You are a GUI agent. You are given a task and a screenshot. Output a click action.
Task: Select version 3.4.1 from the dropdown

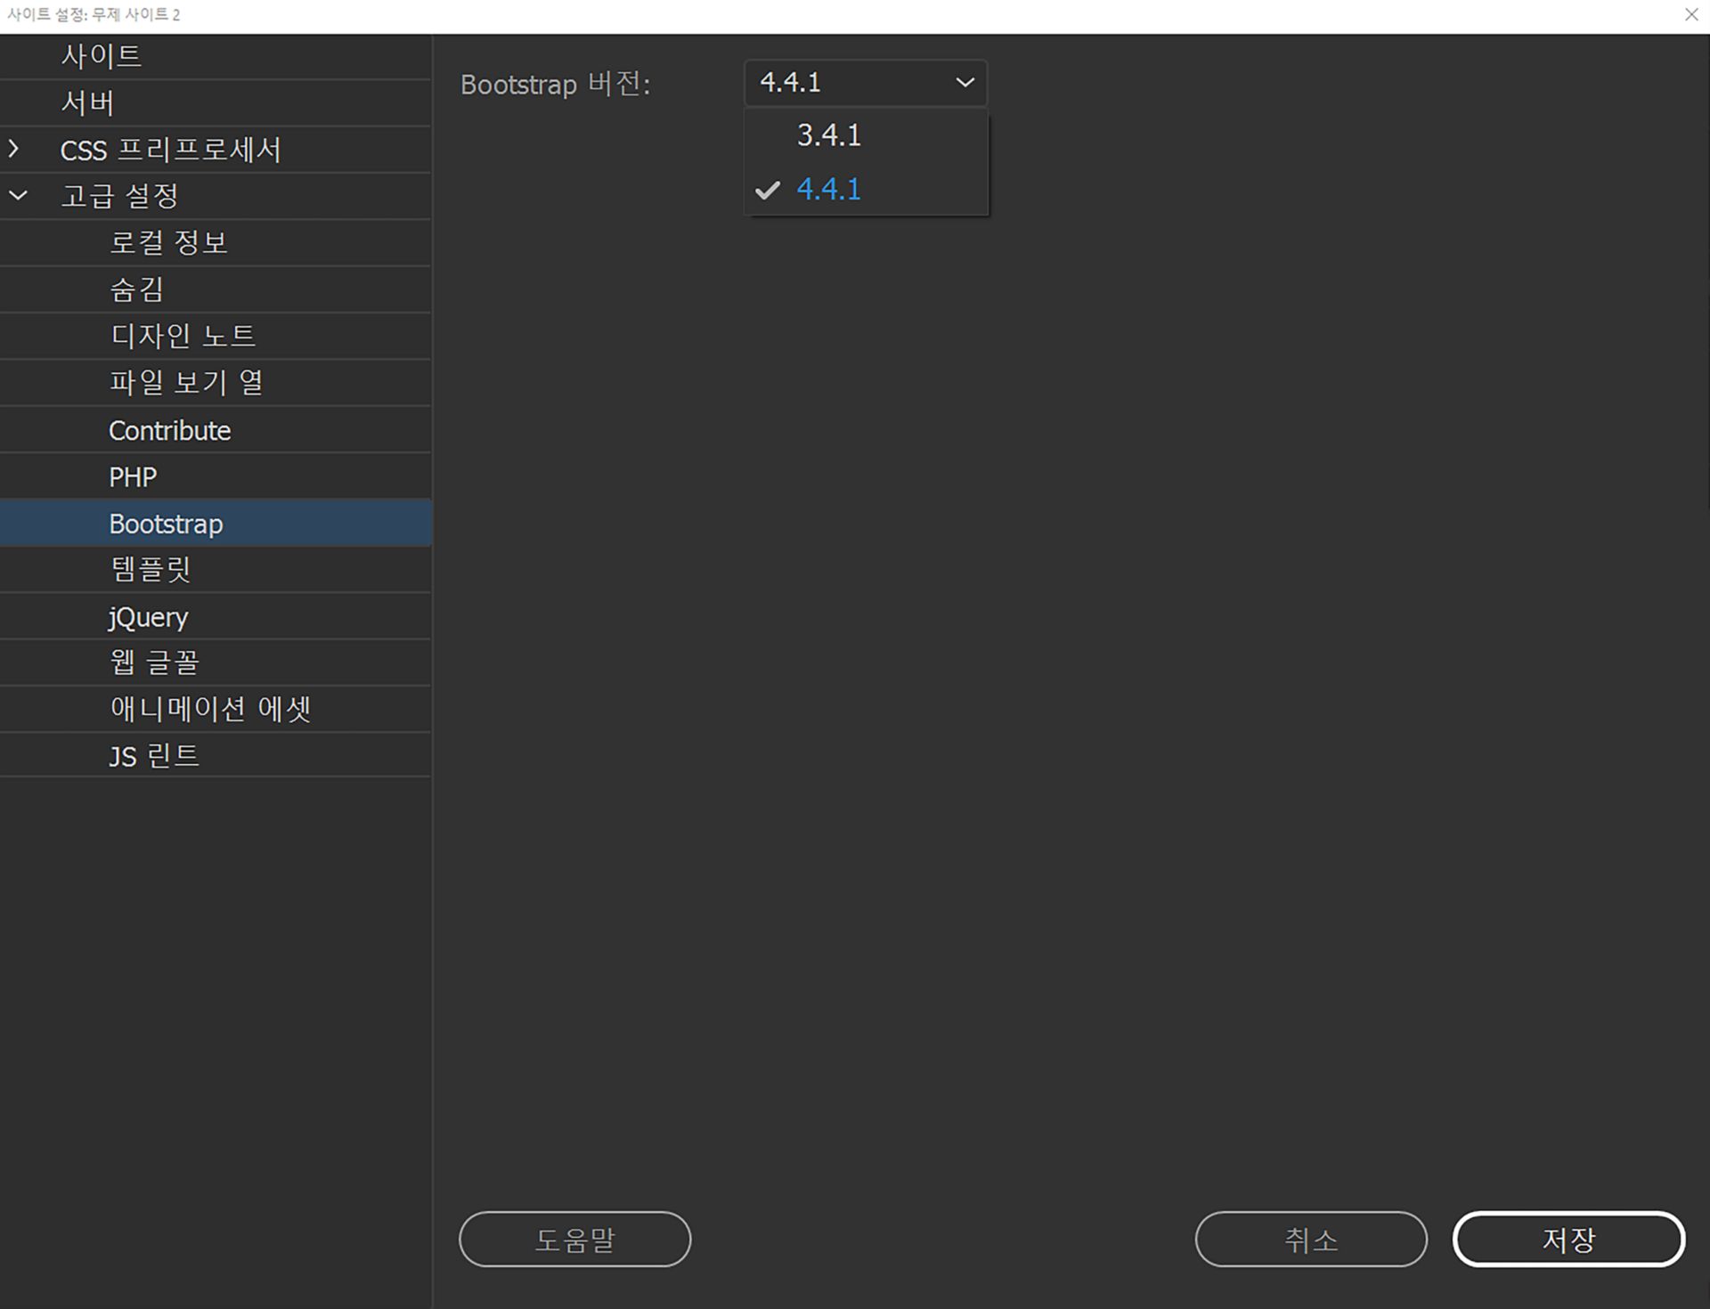[x=828, y=134]
